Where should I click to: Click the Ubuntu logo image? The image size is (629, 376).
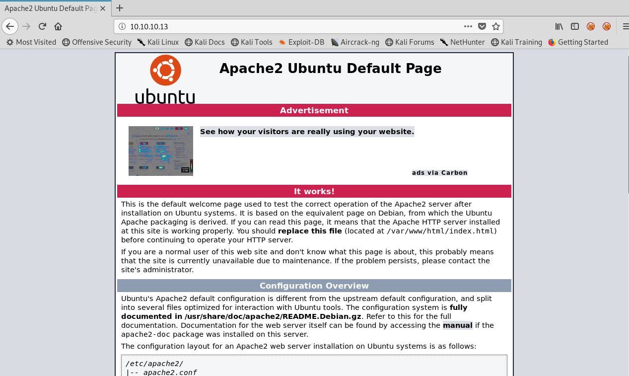tap(165, 79)
